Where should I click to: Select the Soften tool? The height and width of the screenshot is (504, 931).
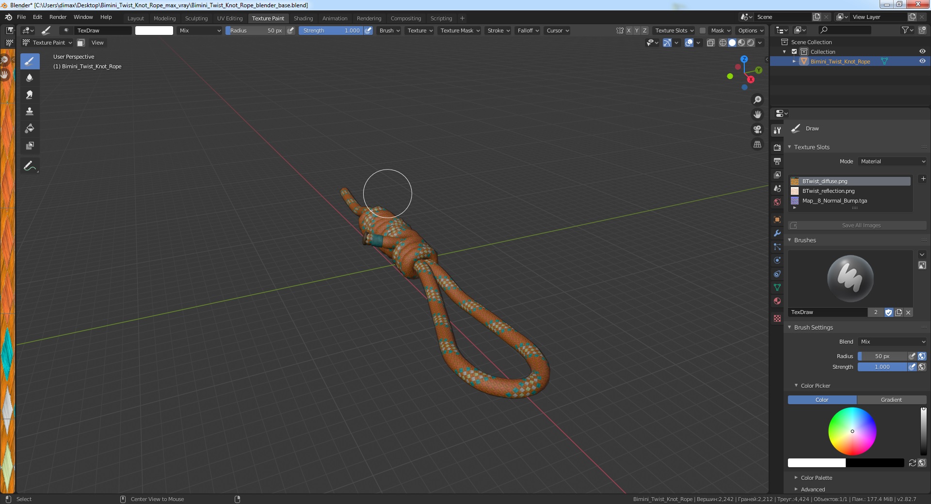click(x=30, y=78)
